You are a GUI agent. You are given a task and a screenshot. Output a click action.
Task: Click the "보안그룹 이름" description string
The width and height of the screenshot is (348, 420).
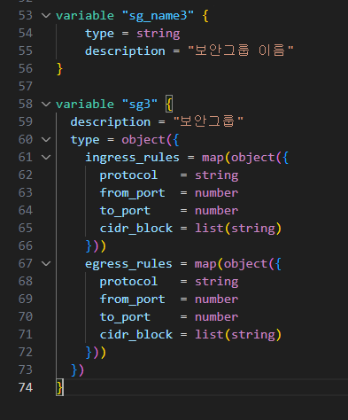[241, 51]
